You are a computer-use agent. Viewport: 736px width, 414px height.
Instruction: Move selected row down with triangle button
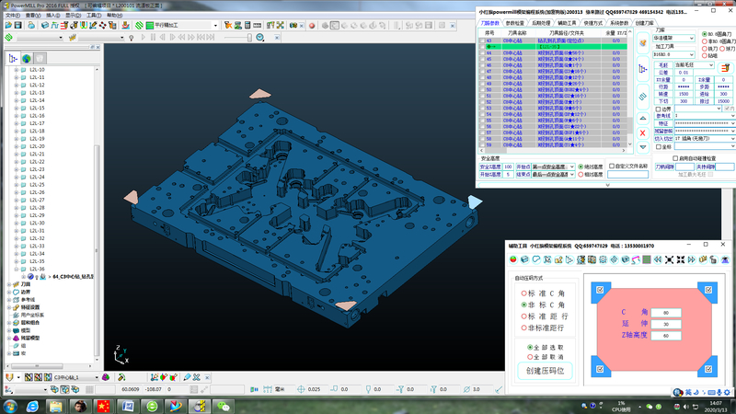click(x=643, y=147)
